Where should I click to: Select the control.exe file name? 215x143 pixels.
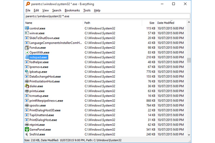37,28
